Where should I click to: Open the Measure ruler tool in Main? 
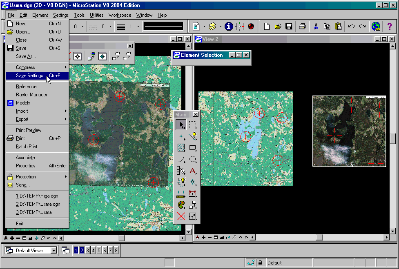click(181, 193)
